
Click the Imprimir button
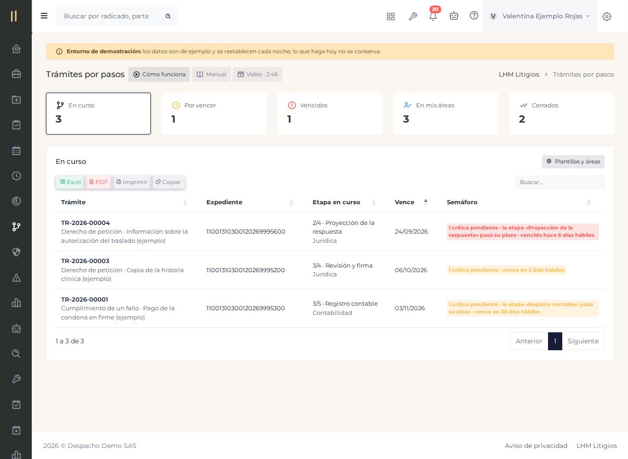pos(131,182)
